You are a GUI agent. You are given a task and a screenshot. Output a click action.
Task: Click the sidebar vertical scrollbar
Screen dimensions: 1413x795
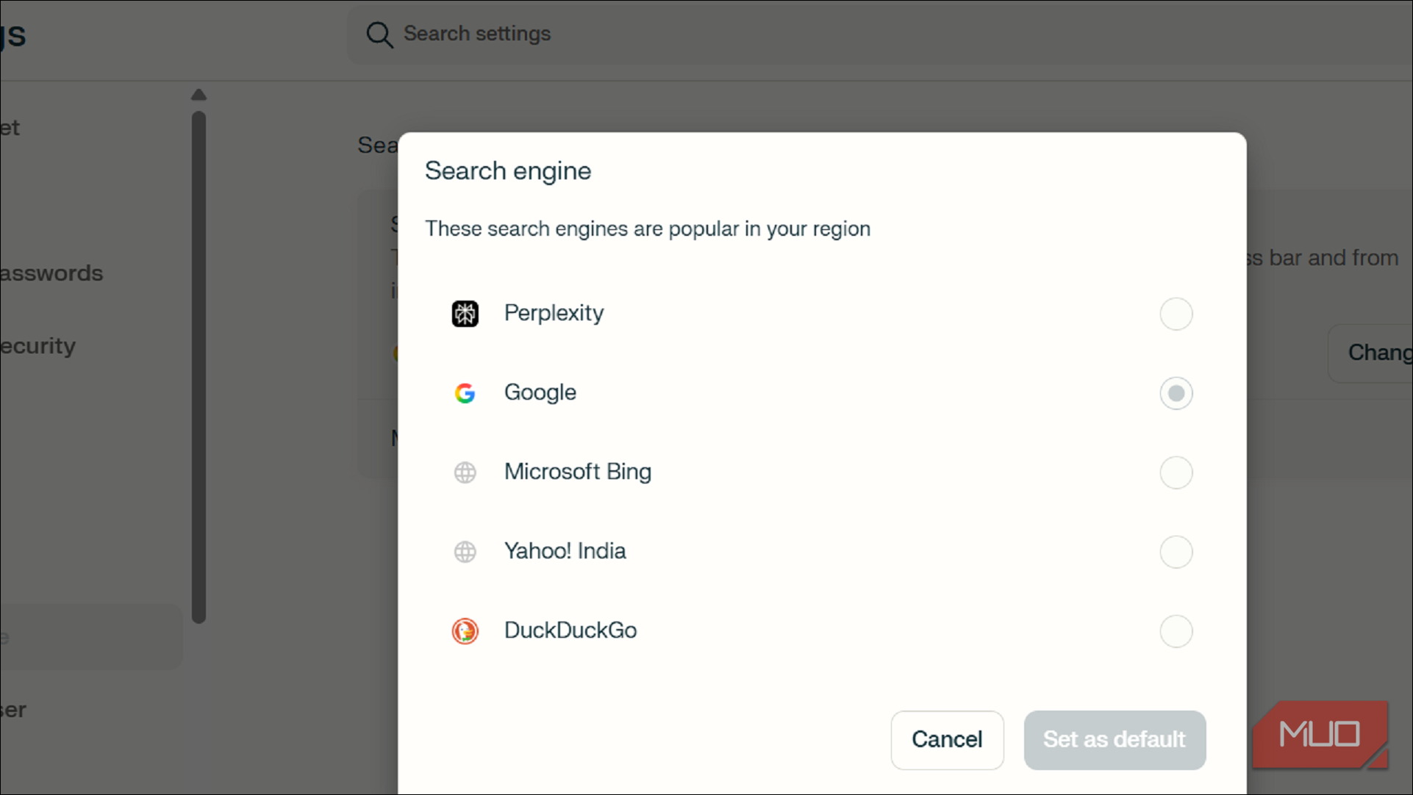[198, 367]
